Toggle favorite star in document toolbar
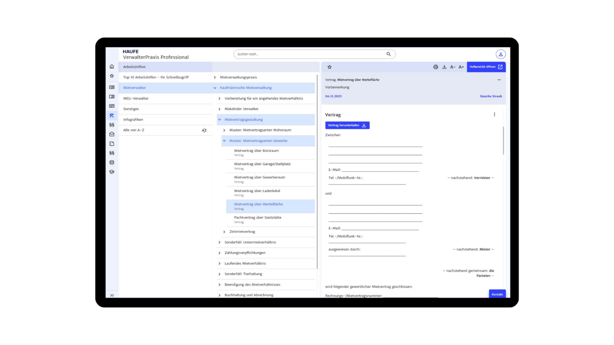Image resolution: width=614 pixels, height=345 pixels. [330, 67]
